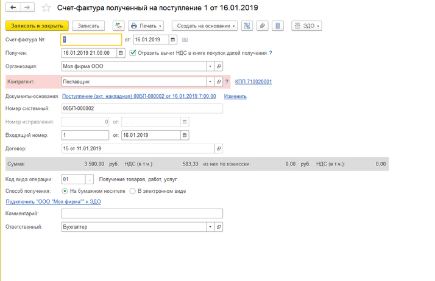Click the paperclip attached files icon

(262, 26)
